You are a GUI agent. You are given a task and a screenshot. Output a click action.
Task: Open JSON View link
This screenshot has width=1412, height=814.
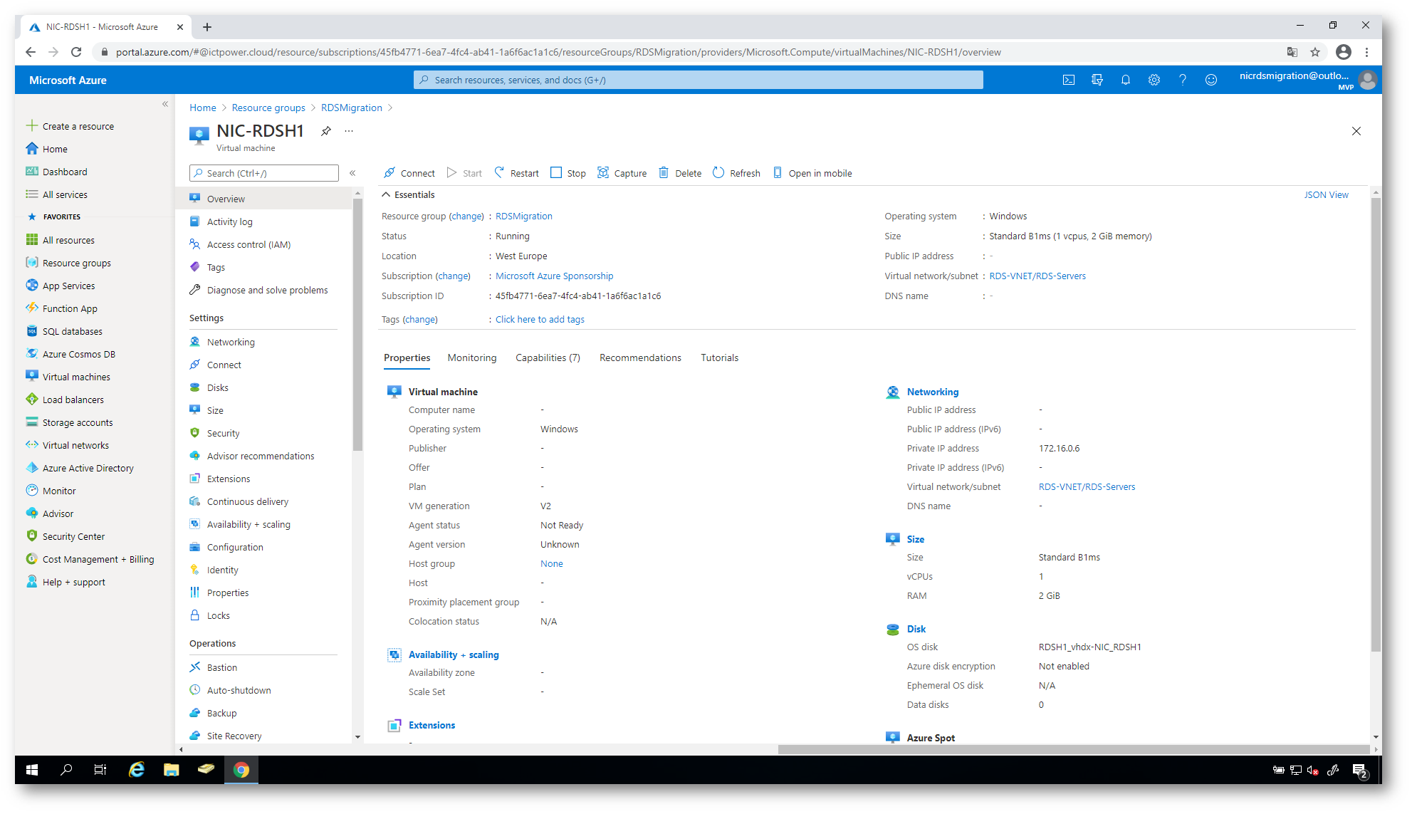point(1326,194)
